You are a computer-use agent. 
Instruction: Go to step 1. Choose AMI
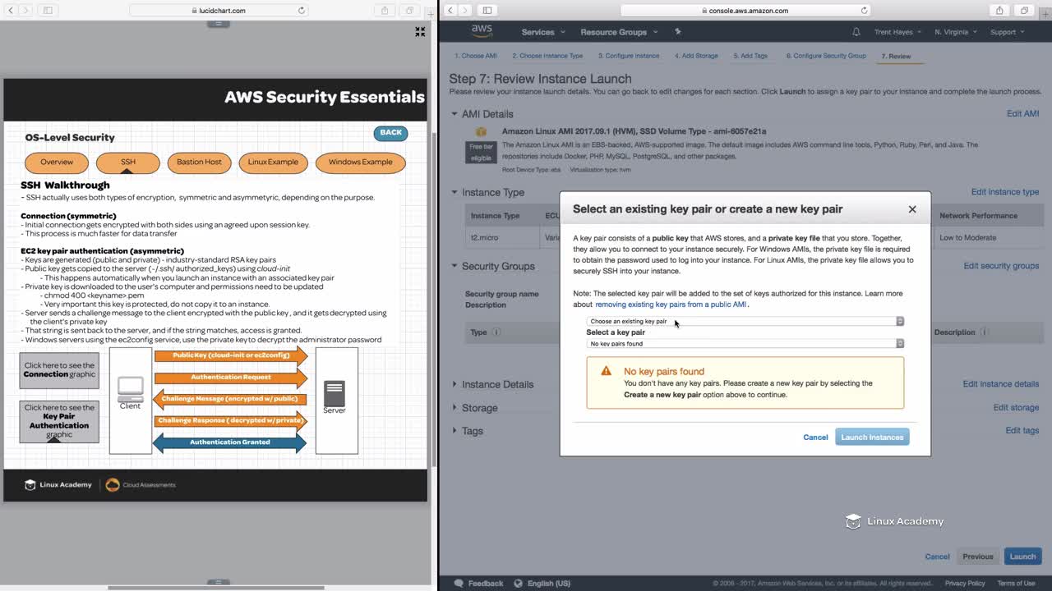pos(476,56)
